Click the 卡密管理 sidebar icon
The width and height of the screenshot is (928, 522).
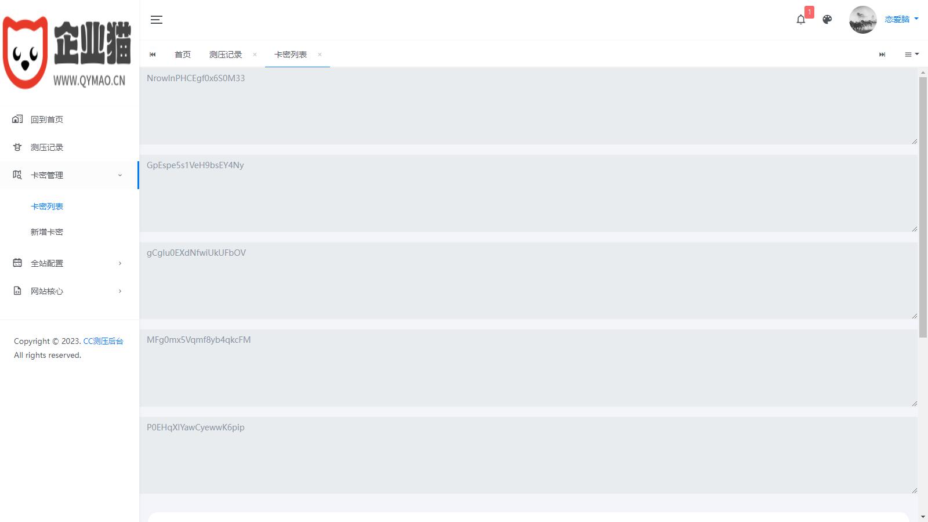coord(17,175)
